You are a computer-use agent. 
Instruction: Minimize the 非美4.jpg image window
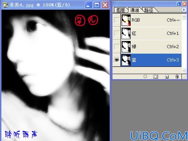[x=88, y=5]
